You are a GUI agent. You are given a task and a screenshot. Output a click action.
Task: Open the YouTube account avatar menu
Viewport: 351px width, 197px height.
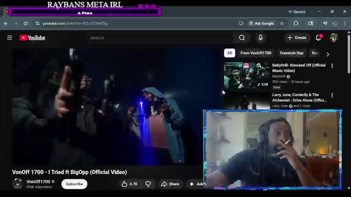coord(334,38)
